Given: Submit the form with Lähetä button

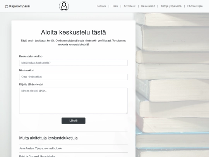Looking at the screenshot, I should click(74, 121).
